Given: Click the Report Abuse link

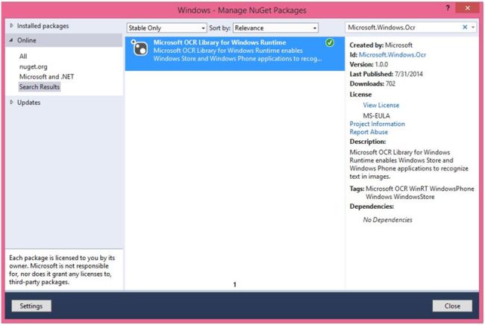Looking at the screenshot, I should [x=369, y=132].
